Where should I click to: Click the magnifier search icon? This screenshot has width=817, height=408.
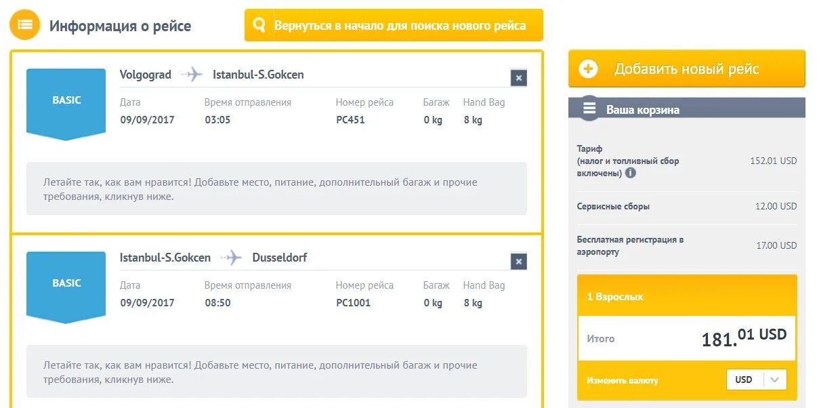click(x=259, y=26)
